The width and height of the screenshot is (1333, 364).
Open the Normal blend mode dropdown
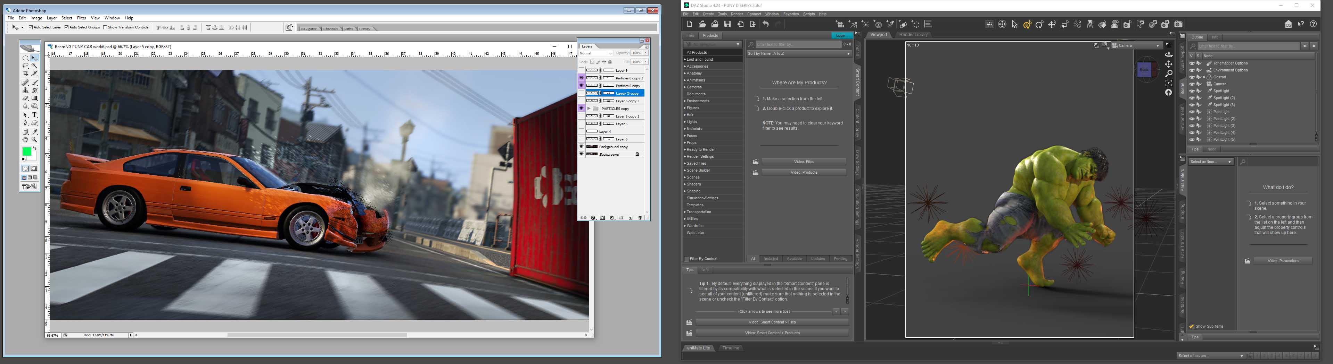point(596,53)
